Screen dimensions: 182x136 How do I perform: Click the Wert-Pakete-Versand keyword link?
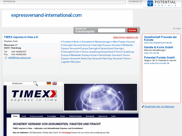[124, 42]
